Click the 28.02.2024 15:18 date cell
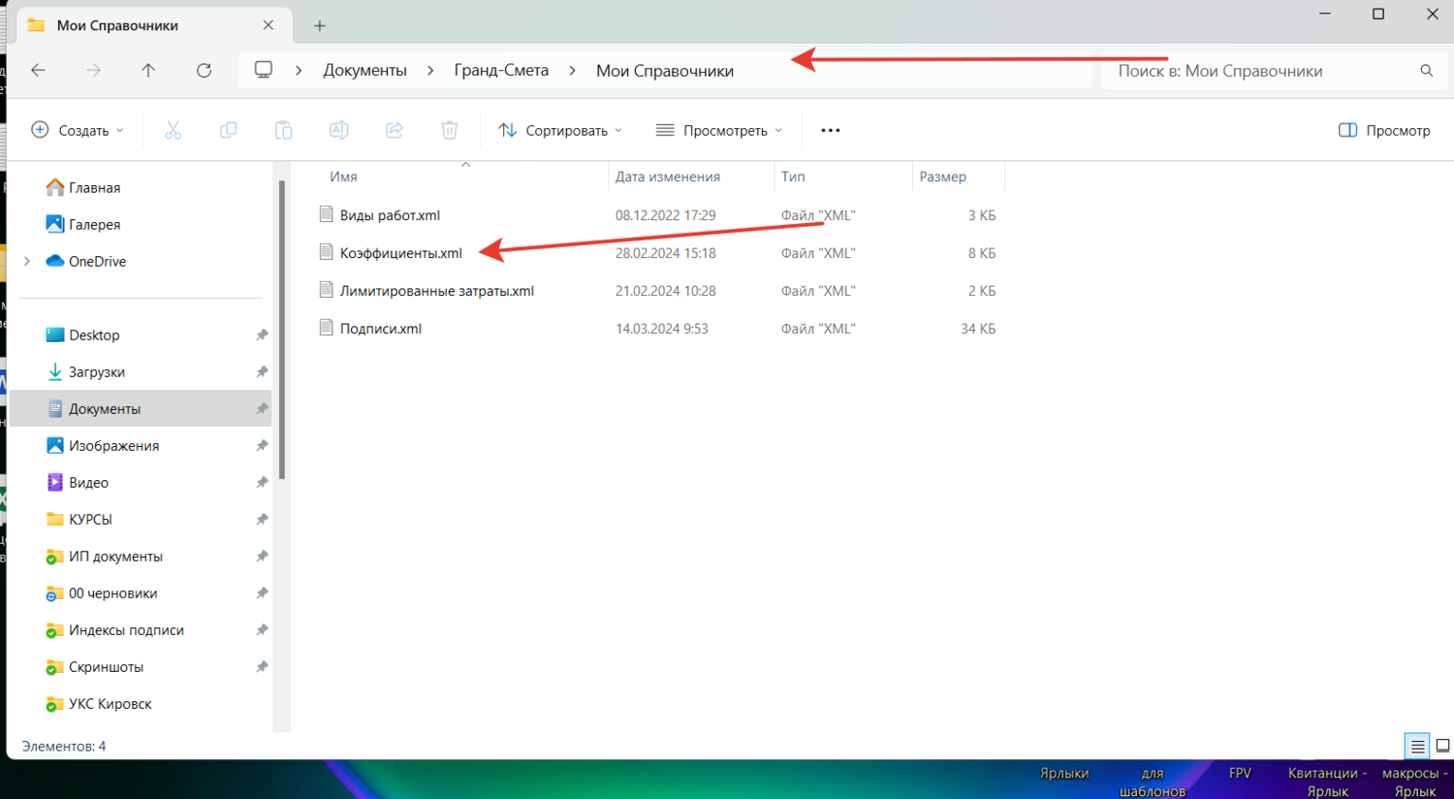 click(666, 253)
